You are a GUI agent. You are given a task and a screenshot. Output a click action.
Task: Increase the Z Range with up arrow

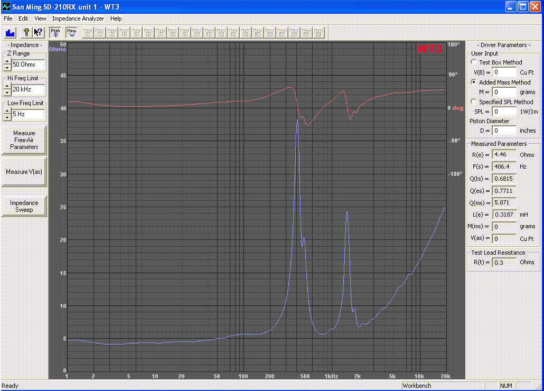point(7,62)
